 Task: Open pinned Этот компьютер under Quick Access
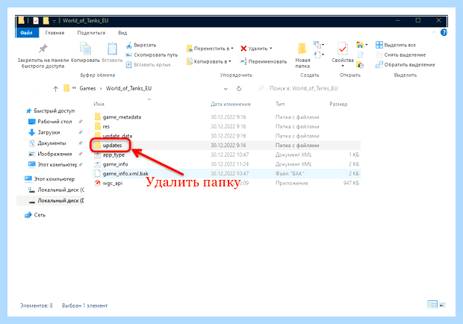52,165
